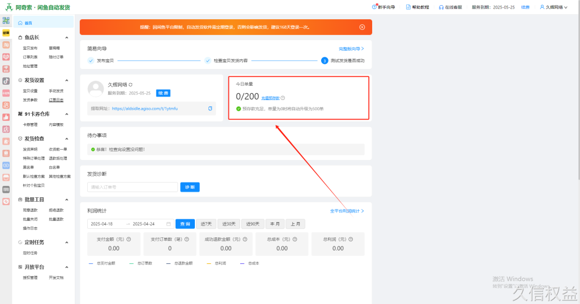The height and width of the screenshot is (304, 580).
Task: Click the blue-green grid icon atop left rail
Action: click(x=6, y=21)
